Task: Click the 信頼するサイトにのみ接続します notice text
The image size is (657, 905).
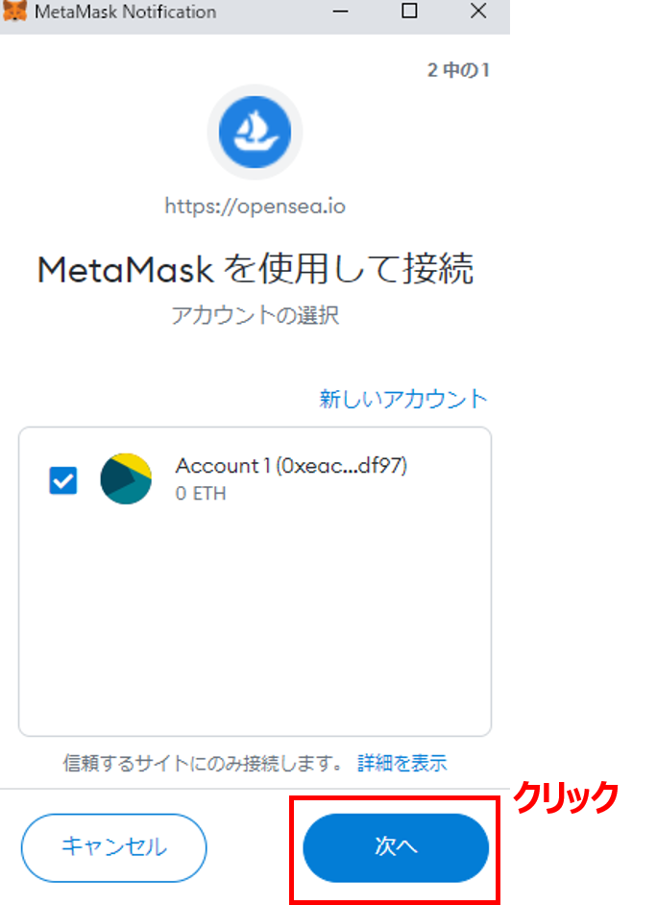Action: point(203,763)
